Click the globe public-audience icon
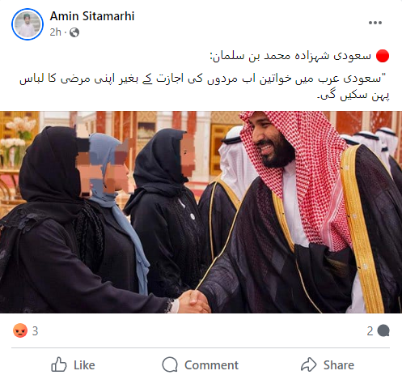 (x=74, y=32)
